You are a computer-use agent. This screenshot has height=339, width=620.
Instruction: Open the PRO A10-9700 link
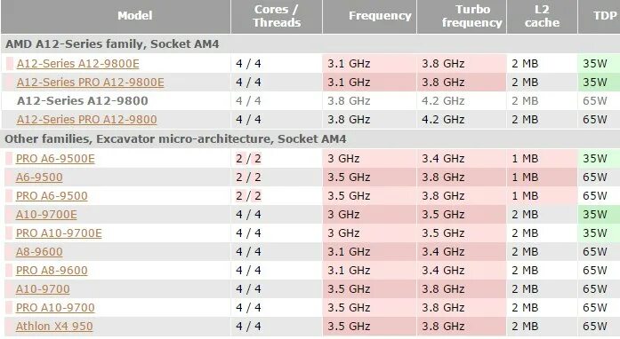(55, 307)
